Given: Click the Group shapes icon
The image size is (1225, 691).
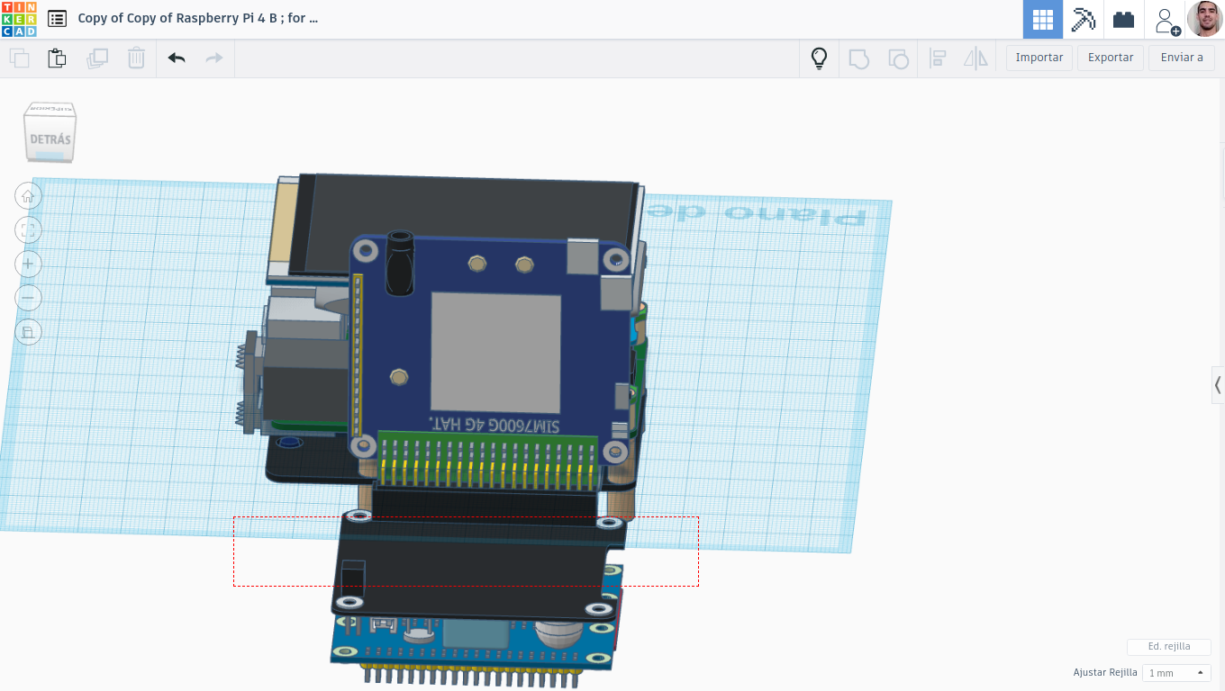Looking at the screenshot, I should pos(859,59).
